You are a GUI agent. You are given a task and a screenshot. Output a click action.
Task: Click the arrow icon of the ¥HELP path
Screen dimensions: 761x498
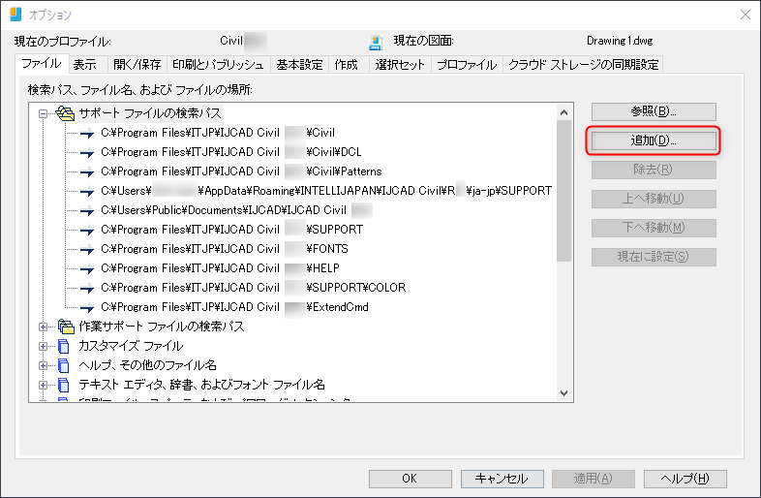(87, 268)
